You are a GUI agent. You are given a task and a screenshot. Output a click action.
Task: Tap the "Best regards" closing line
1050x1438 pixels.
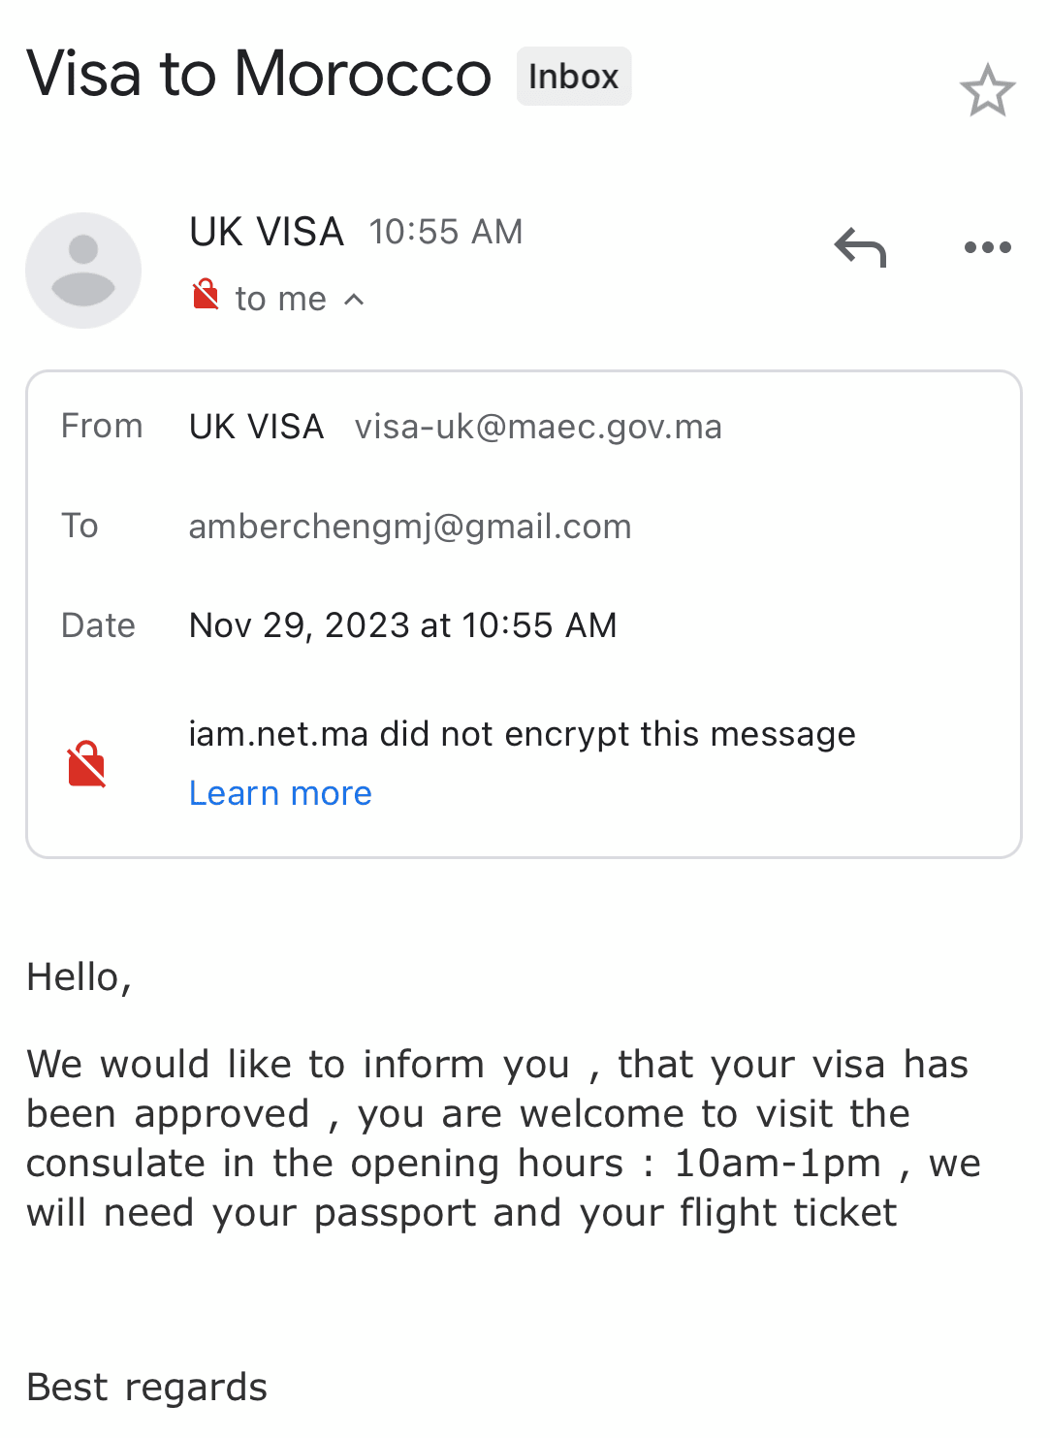point(146,1388)
